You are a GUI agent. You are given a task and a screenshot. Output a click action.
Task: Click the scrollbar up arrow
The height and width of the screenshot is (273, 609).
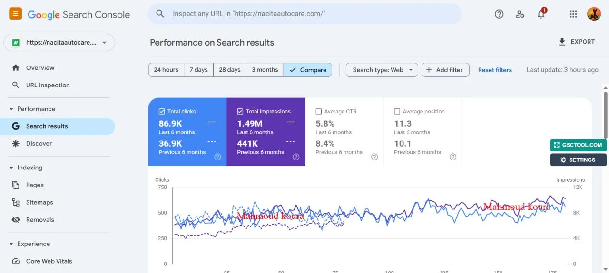point(605,87)
